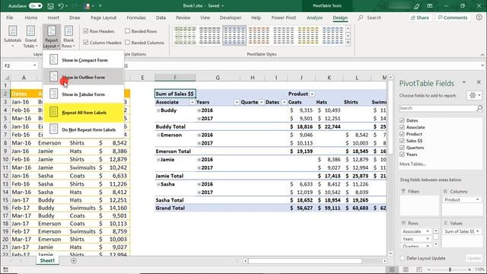Switch to Page Break Preview icon
Screen dimensions: 487x274
click(419, 269)
